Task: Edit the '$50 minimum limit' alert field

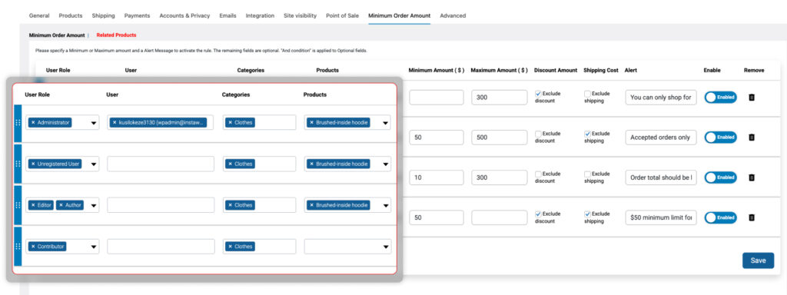Action: click(x=661, y=217)
